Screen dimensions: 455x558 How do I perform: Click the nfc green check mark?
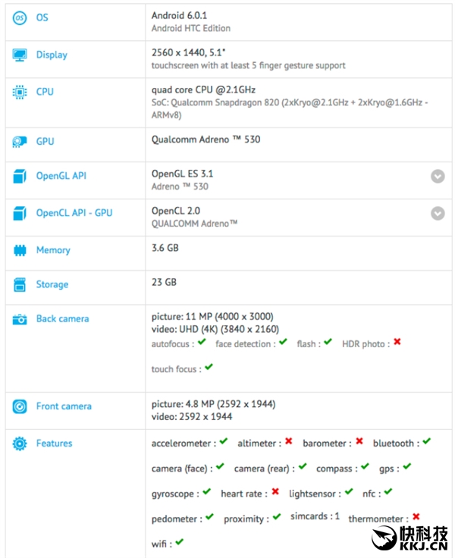(388, 492)
